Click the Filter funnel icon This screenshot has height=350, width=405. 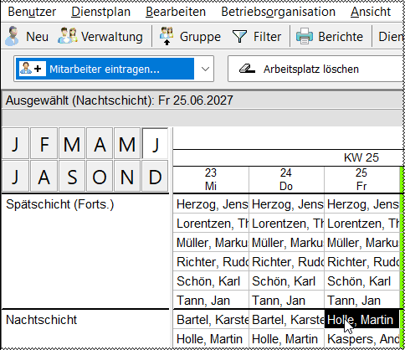(x=239, y=37)
